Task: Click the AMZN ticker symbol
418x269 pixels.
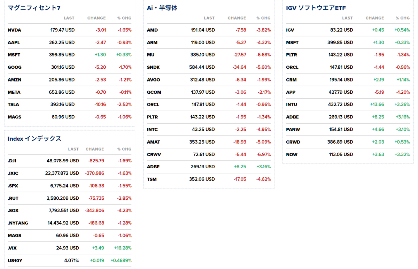Action: 15,80
